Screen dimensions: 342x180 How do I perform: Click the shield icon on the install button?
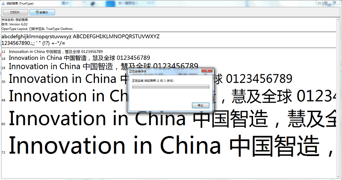(x=37, y=12)
